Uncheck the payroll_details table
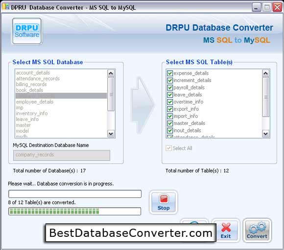The image size is (284, 250). pos(170,87)
